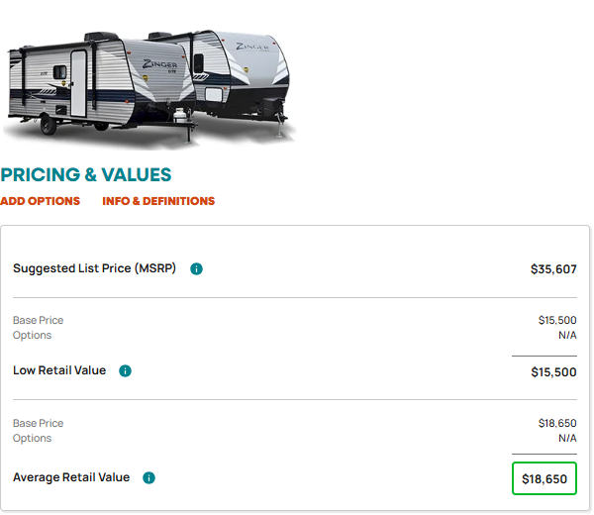Click the N/A options value above Low Retail

coord(567,336)
